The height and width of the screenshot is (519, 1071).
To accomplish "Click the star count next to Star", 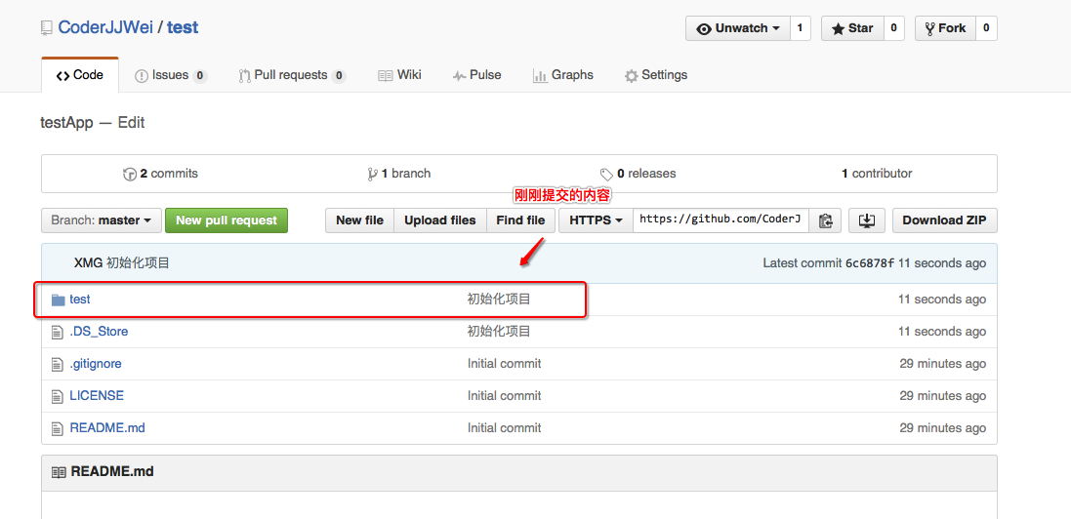I will (894, 28).
